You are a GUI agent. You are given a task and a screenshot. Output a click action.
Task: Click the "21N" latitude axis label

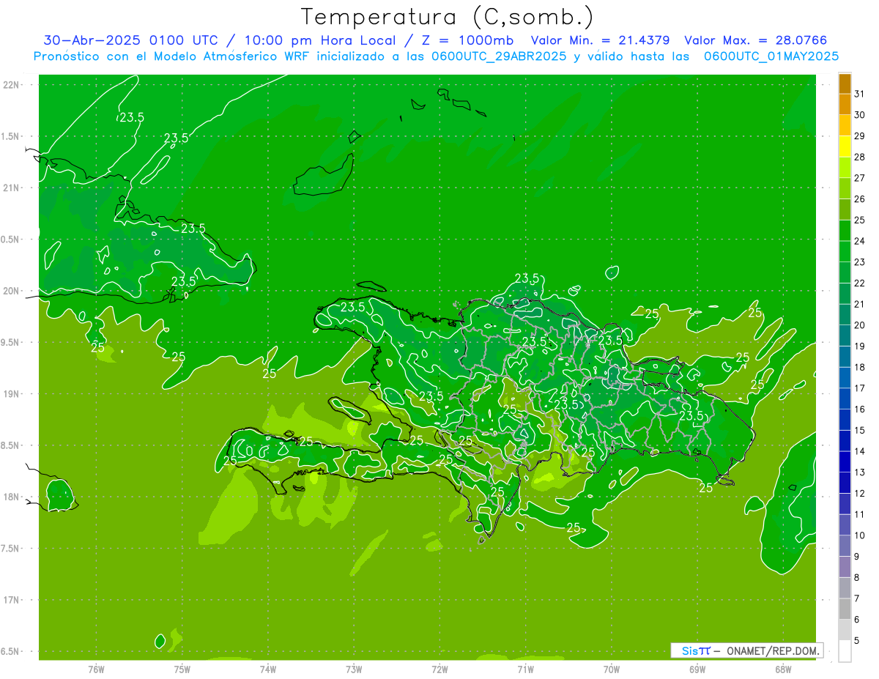(x=10, y=188)
